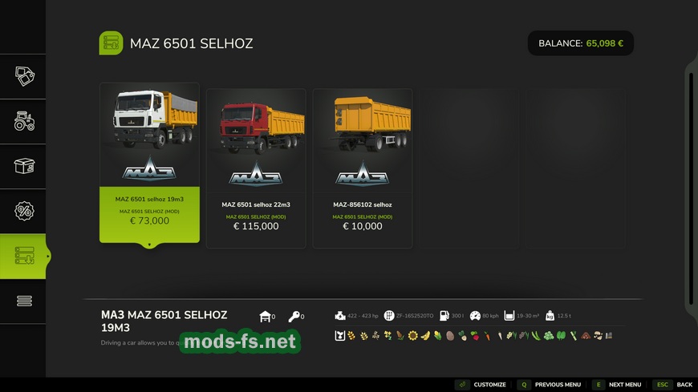Click the ESC Back button
The width and height of the screenshot is (698, 392).
tap(673, 385)
